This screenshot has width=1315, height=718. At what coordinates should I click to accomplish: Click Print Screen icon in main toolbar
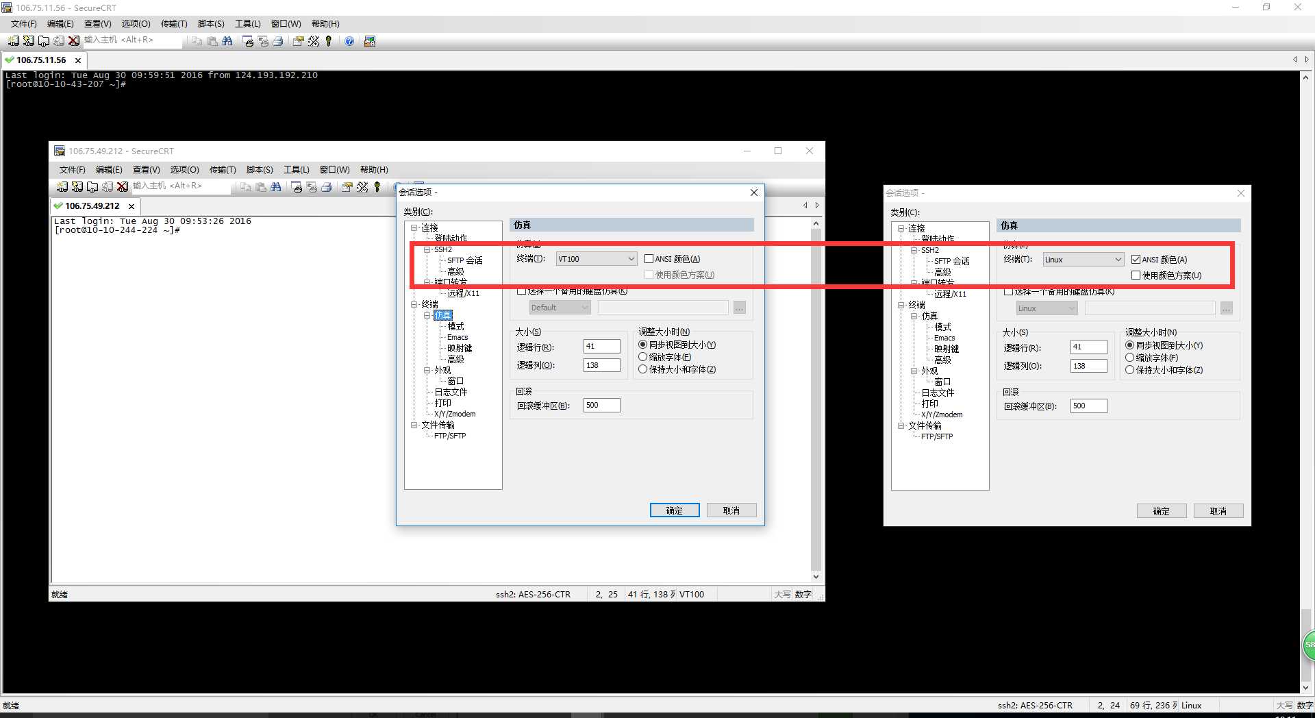(248, 41)
